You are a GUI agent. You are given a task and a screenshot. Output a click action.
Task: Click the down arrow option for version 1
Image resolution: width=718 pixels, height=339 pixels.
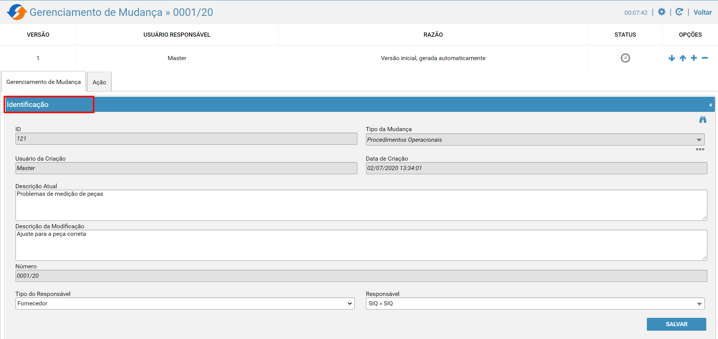point(672,58)
